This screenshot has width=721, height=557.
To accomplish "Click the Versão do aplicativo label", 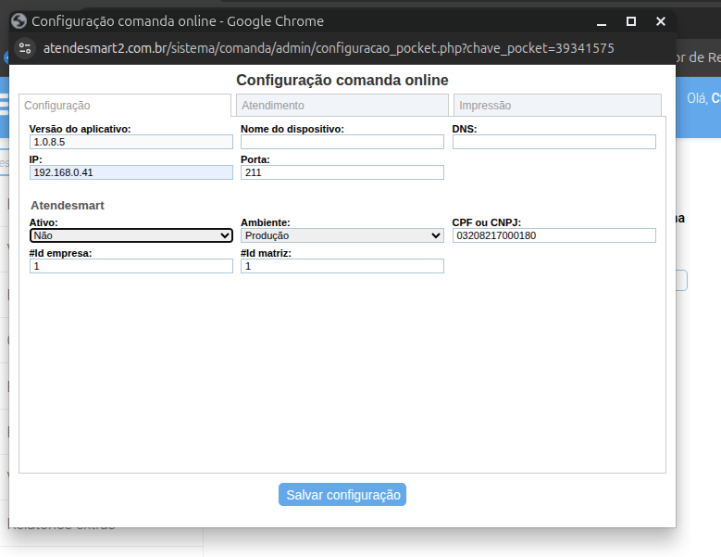I will click(80, 129).
